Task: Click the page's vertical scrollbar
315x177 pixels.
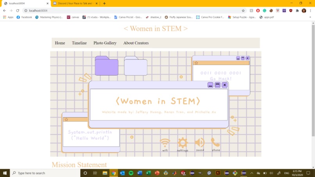Action: click(x=313, y=80)
